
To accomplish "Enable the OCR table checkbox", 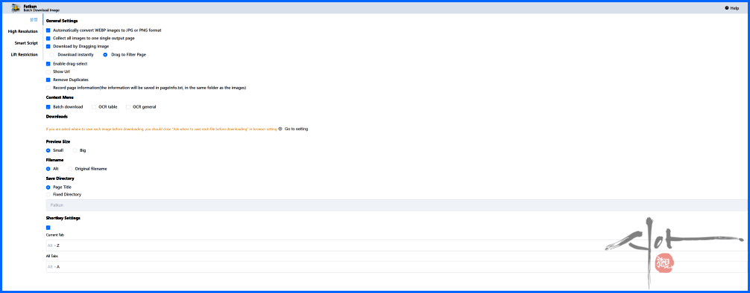I will [x=94, y=107].
